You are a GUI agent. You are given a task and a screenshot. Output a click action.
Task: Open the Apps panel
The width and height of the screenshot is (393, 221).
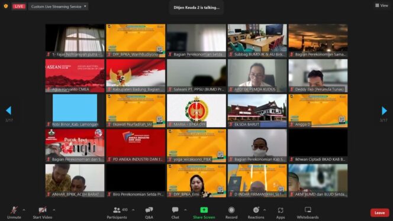pos(281,212)
